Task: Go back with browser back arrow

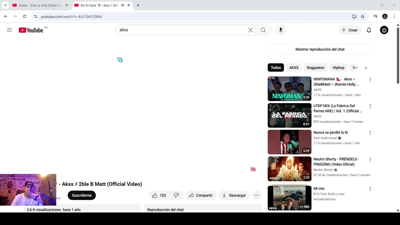Action: click(x=6, y=16)
